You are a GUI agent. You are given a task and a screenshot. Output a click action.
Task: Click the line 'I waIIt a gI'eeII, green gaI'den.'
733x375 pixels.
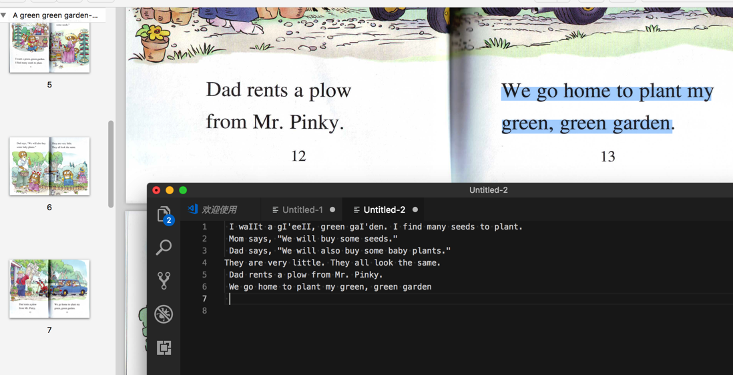(x=308, y=227)
